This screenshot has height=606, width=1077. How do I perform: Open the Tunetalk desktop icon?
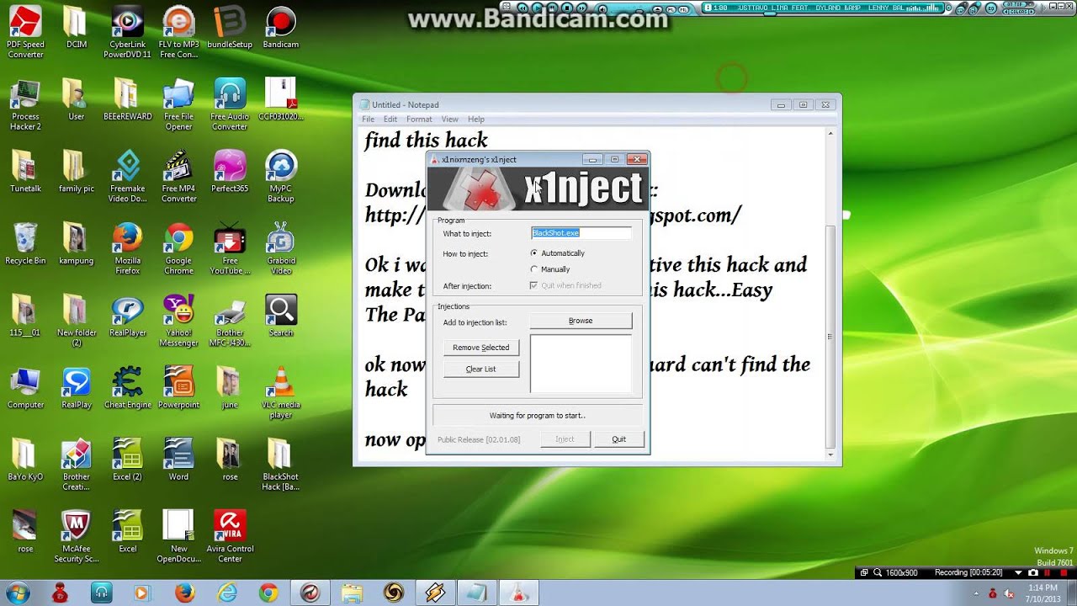point(25,171)
